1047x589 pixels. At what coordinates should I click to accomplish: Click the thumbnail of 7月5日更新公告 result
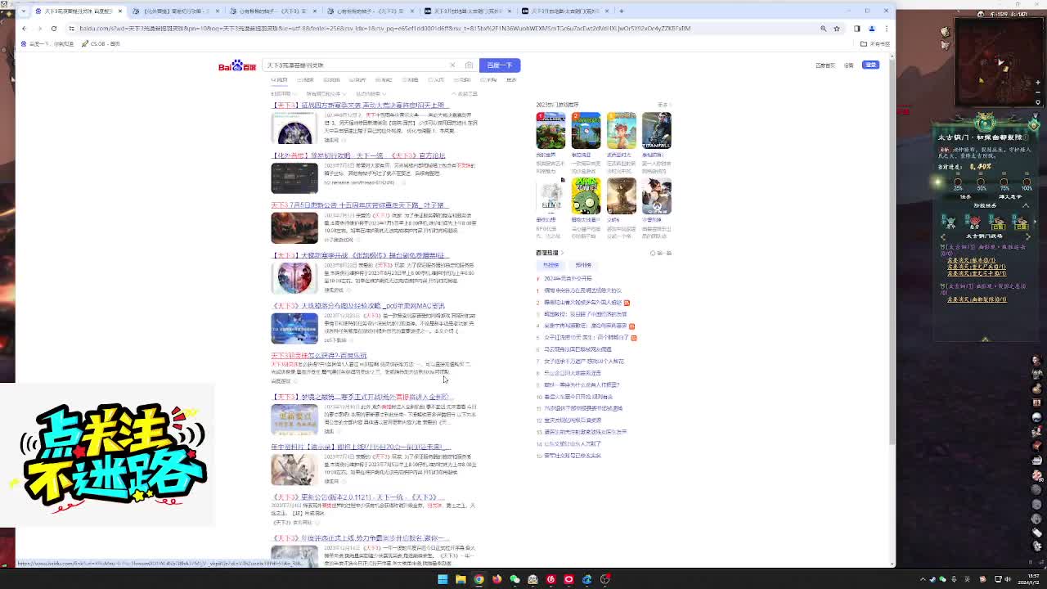tap(294, 228)
